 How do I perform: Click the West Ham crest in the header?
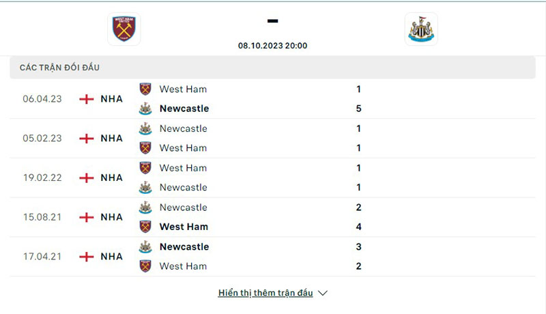(125, 29)
